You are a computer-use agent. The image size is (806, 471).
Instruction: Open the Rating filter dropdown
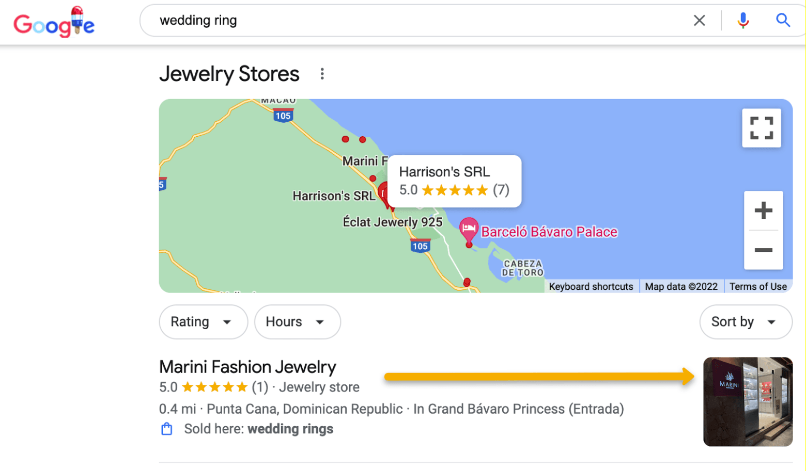204,322
